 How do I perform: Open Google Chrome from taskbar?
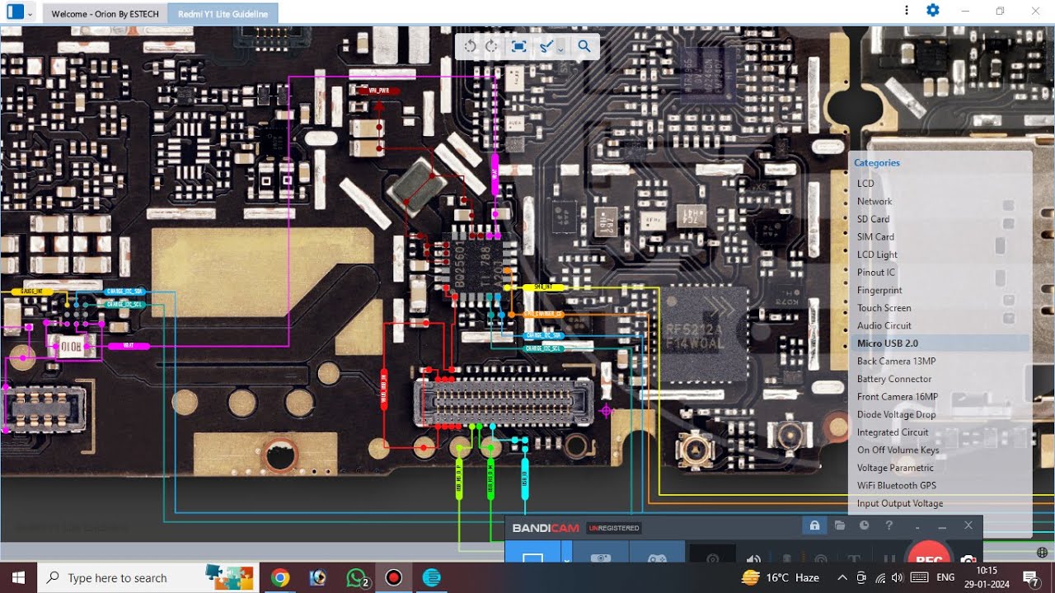(279, 578)
